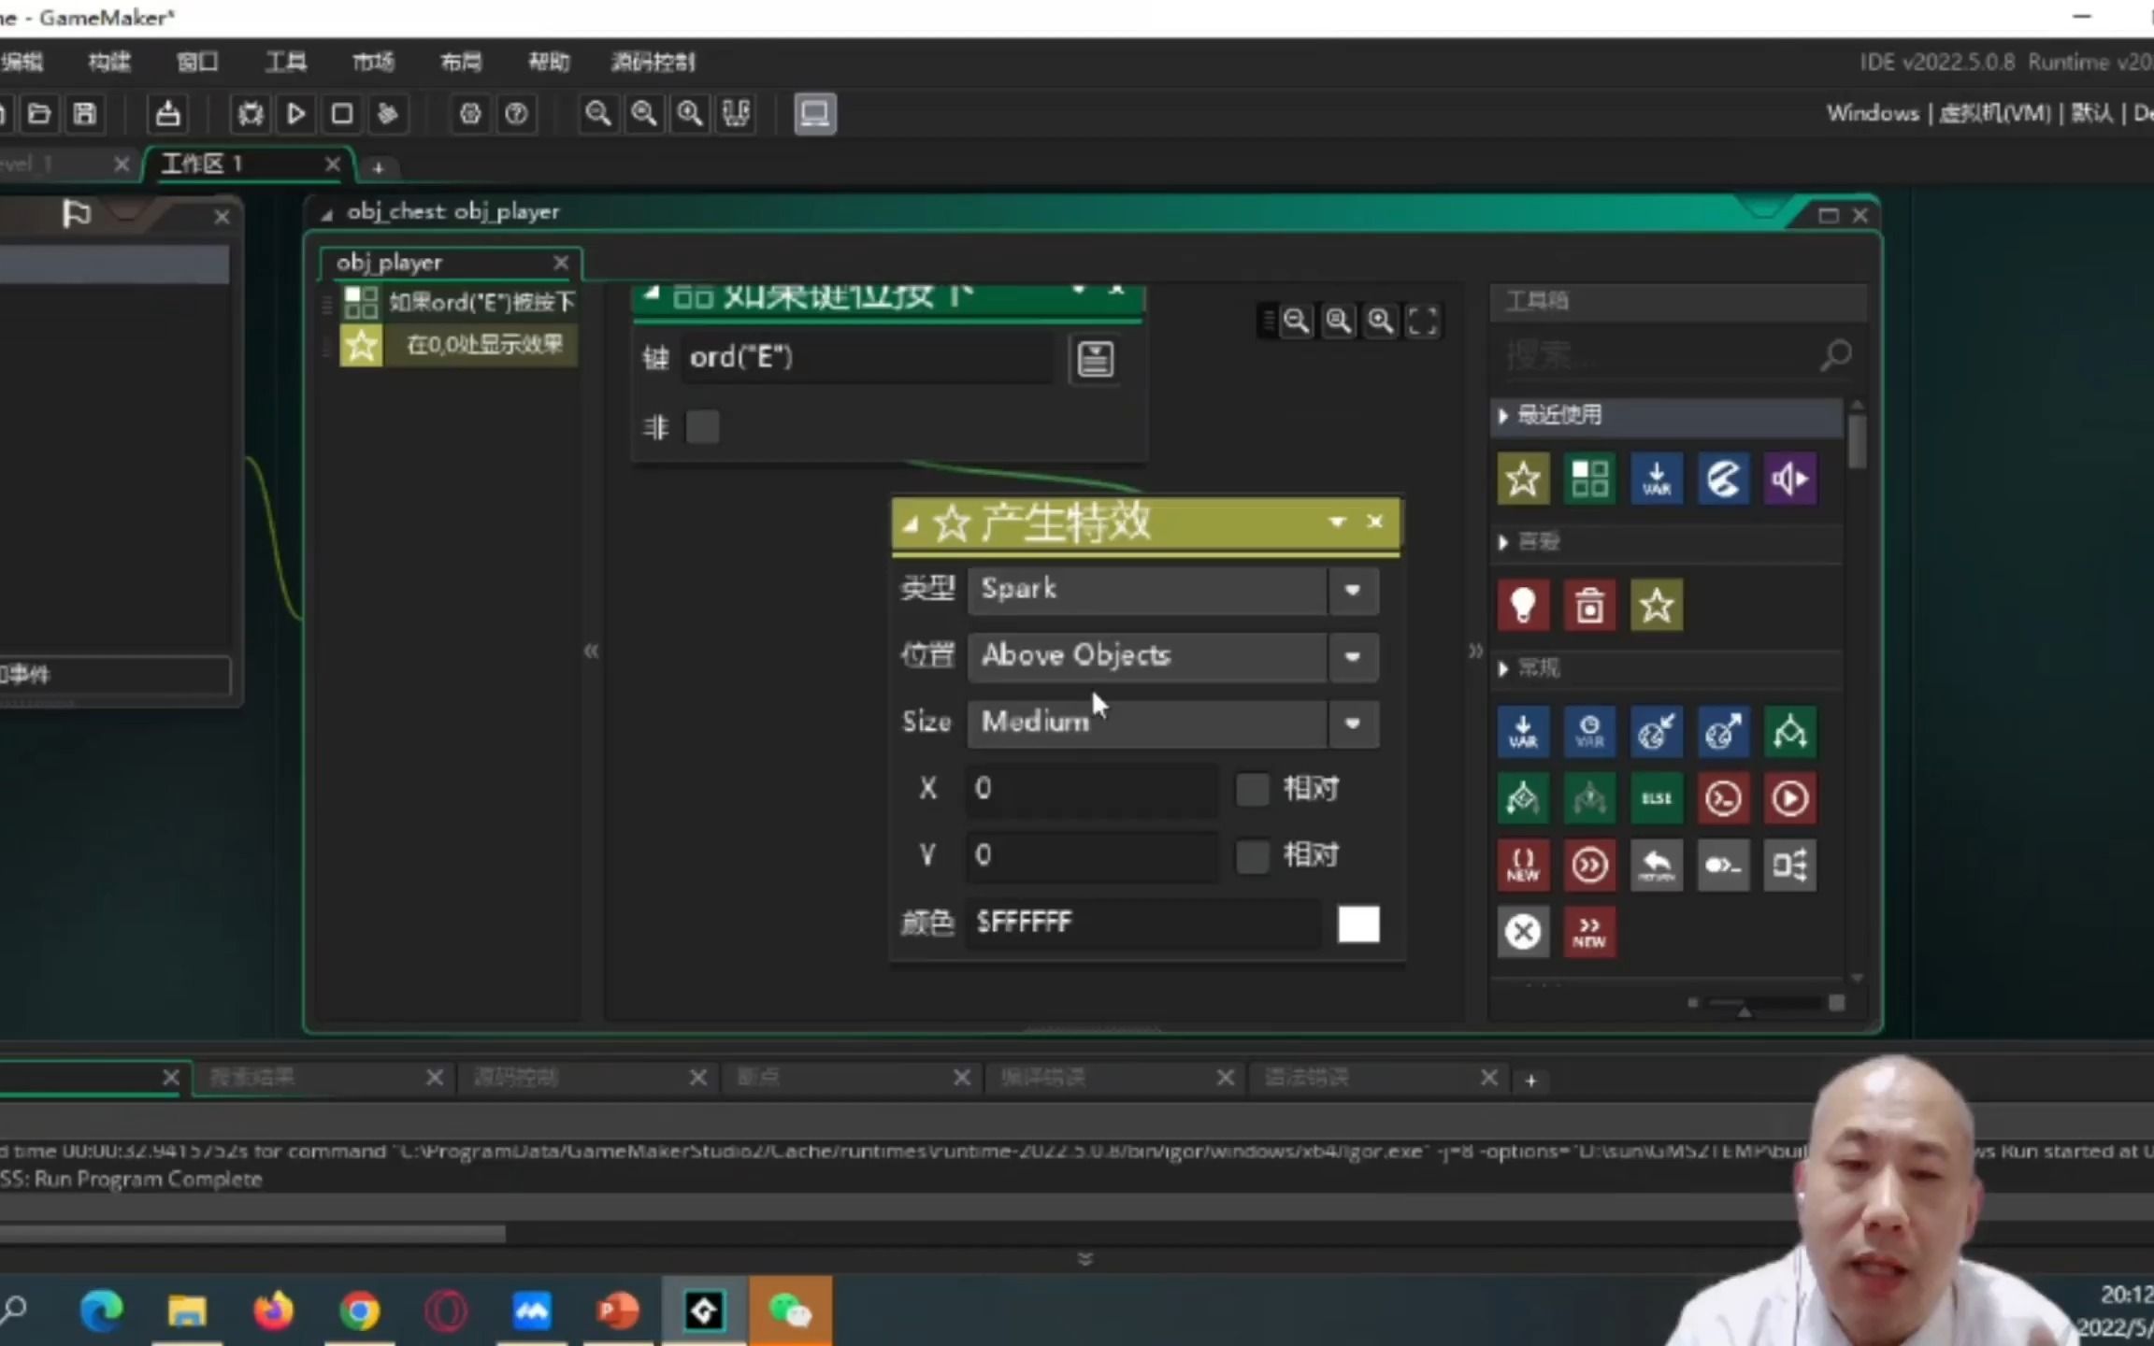Click the Debug bug icon in toolbar
Image resolution: width=2154 pixels, height=1346 pixels.
pos(250,114)
